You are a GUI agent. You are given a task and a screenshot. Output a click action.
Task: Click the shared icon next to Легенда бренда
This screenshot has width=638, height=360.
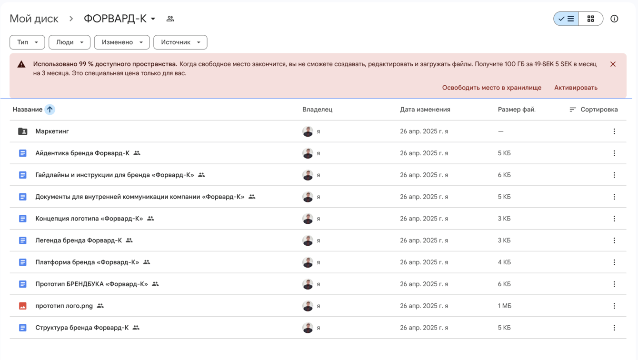[129, 240]
